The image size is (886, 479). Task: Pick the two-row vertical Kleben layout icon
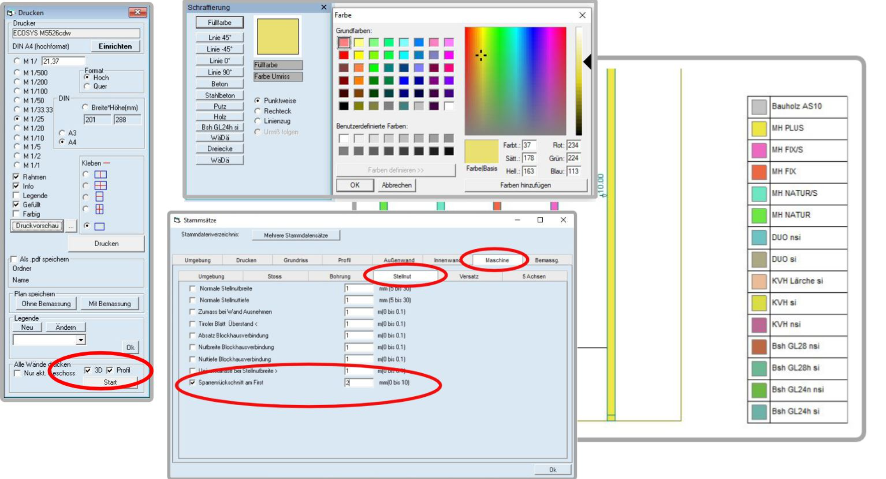click(99, 197)
